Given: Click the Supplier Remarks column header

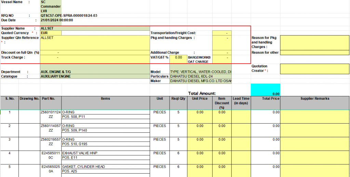Looking at the screenshot, I should (314, 99).
